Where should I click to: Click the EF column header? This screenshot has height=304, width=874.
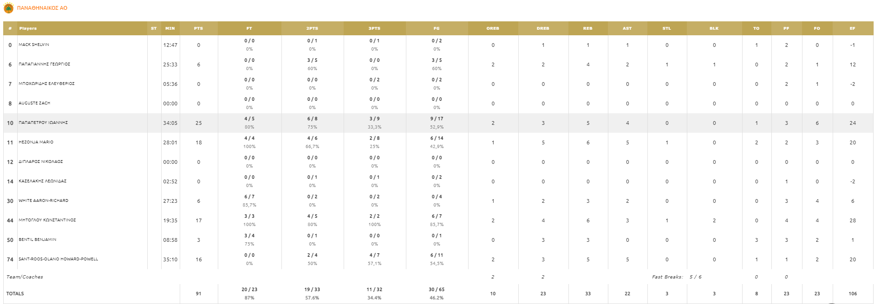[x=852, y=28]
